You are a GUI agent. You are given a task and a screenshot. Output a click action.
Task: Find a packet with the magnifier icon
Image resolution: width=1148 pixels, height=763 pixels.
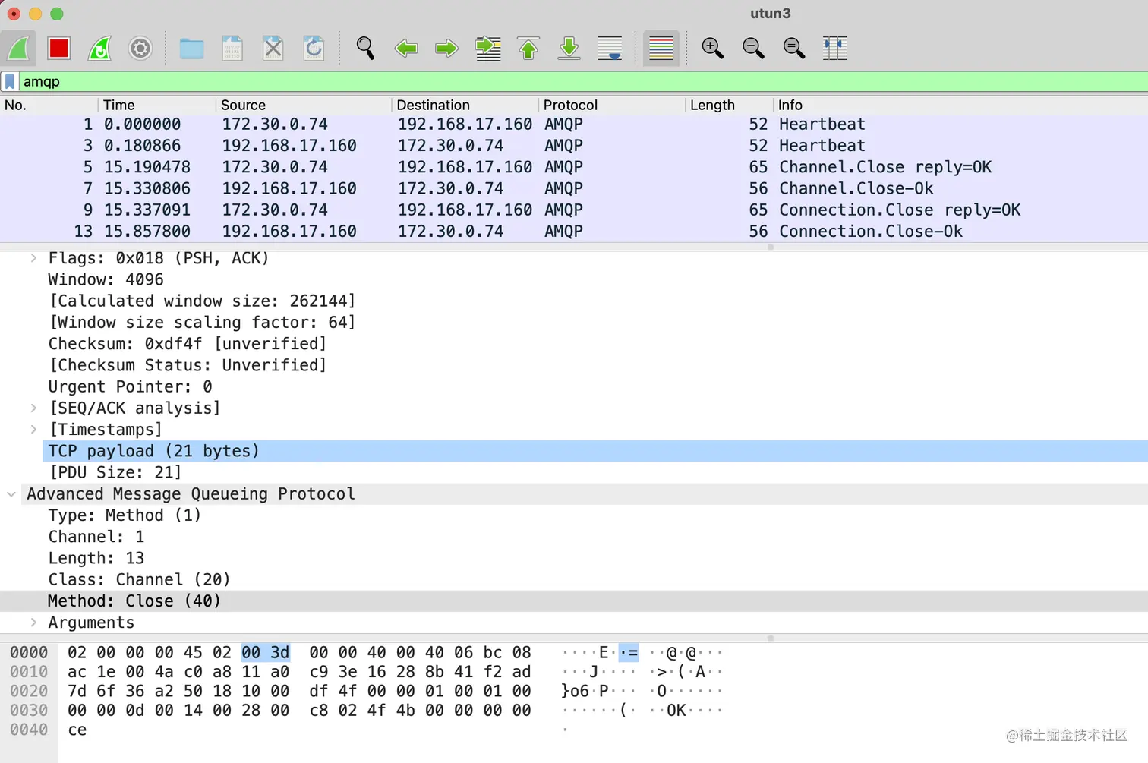[365, 49]
